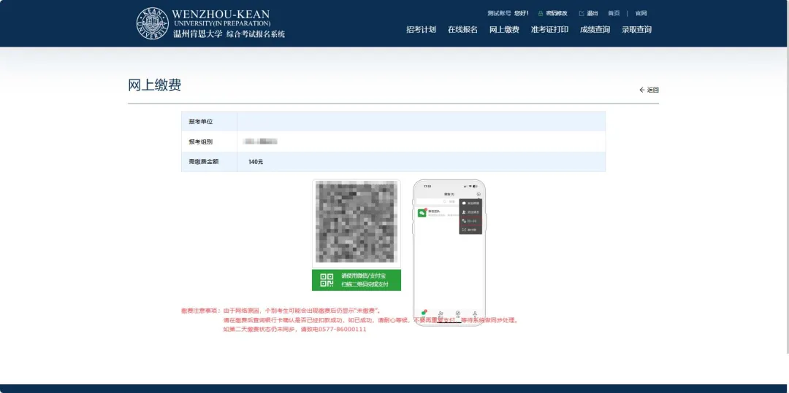
Task: Click the Wenzhou-Kean University seal logo
Action: pyautogui.click(x=152, y=23)
